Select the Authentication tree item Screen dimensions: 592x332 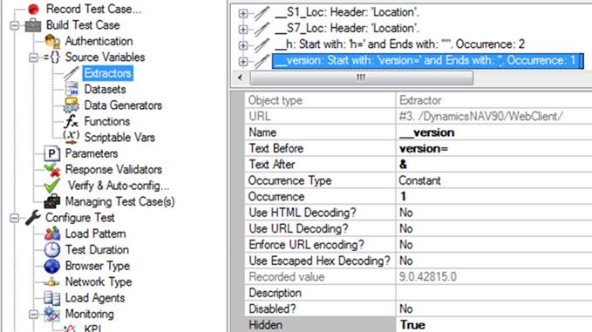point(99,41)
